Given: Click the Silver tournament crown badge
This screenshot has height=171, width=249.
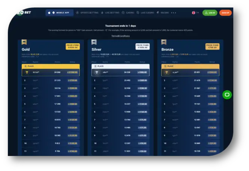Looking at the screenshot, I should (x=94, y=42).
